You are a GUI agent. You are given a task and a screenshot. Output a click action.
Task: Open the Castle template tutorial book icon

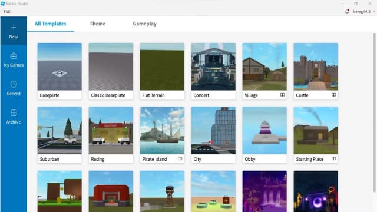click(x=334, y=95)
